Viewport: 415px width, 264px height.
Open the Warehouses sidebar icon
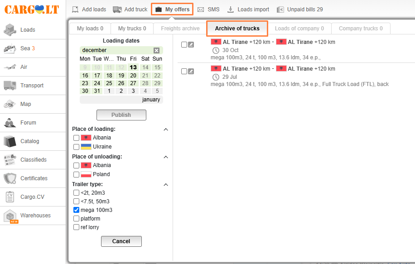[x=10, y=216]
